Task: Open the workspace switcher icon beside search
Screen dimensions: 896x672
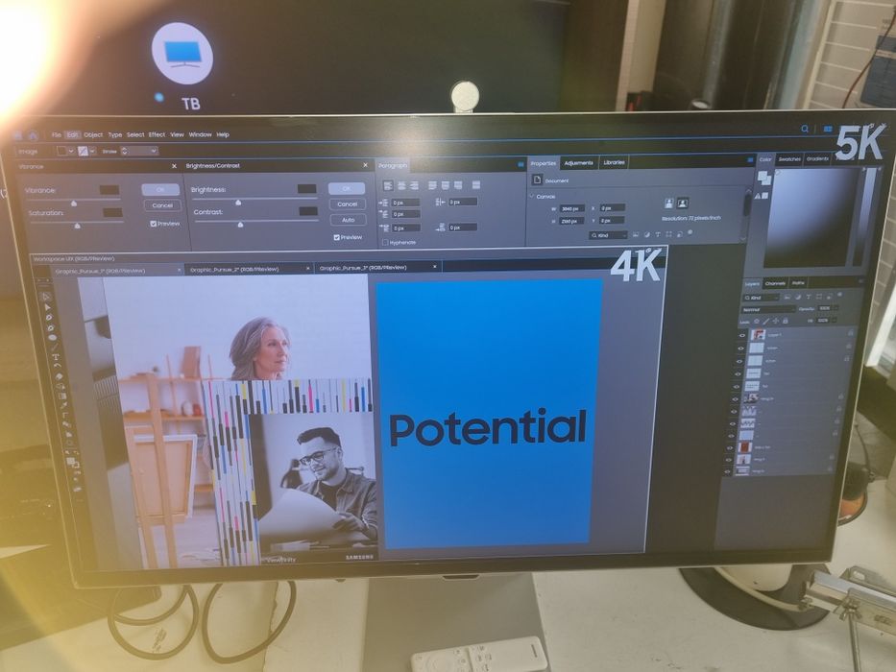Action: click(x=828, y=130)
